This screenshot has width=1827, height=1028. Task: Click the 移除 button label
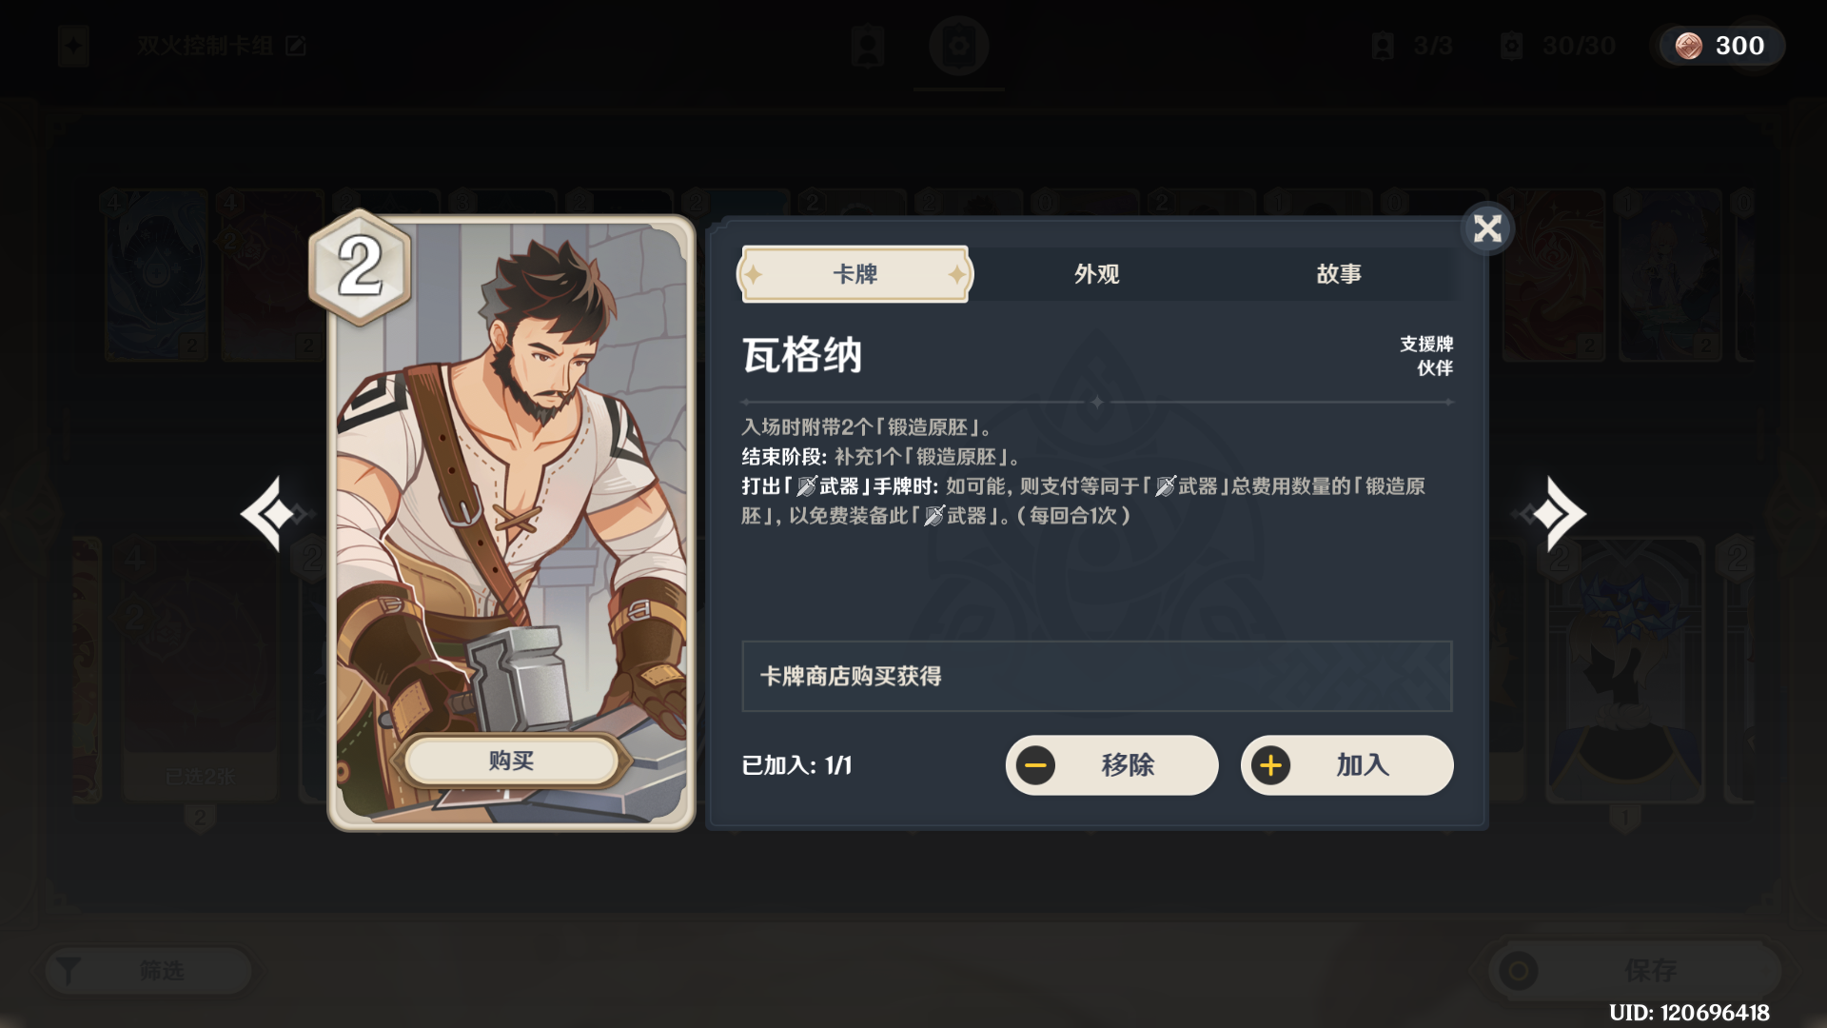1128,764
